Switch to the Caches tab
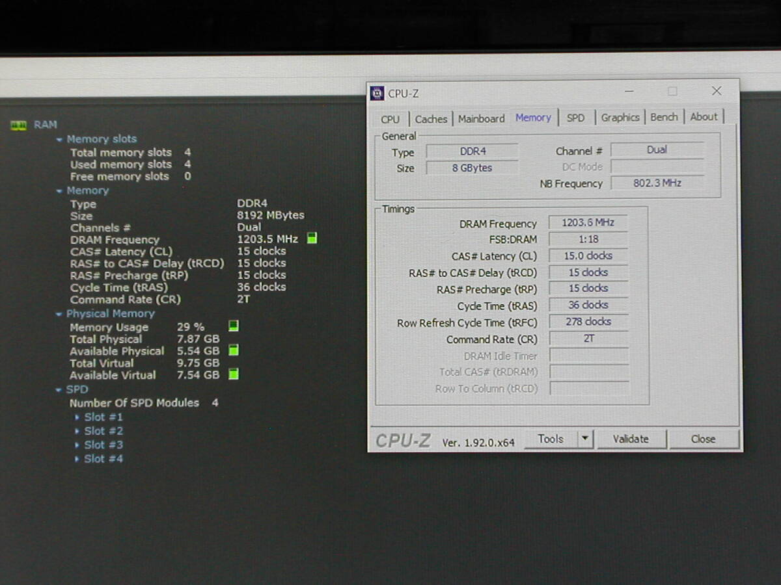Image resolution: width=781 pixels, height=585 pixels. (x=431, y=119)
